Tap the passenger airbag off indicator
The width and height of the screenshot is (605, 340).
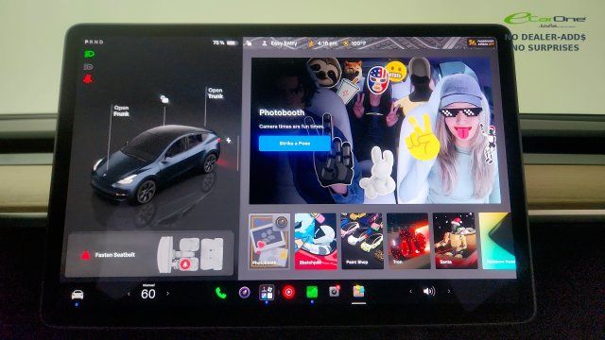pyautogui.click(x=480, y=42)
